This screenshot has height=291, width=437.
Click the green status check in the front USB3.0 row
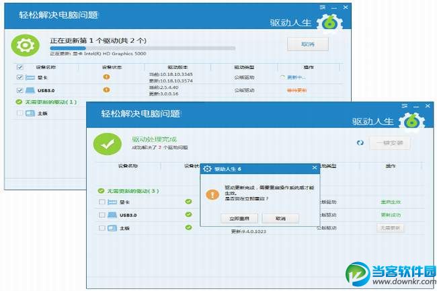pos(188,214)
